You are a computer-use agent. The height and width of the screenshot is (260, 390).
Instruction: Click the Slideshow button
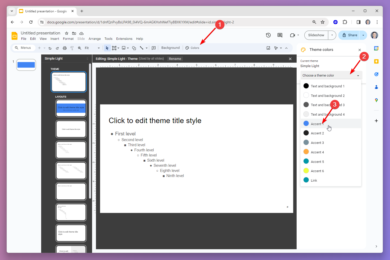316,35
